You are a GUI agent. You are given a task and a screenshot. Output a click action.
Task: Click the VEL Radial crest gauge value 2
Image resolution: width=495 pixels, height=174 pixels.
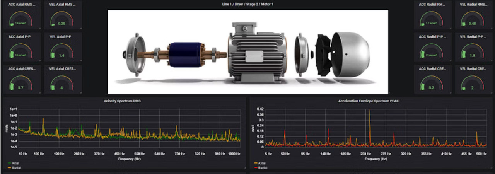click(472, 88)
